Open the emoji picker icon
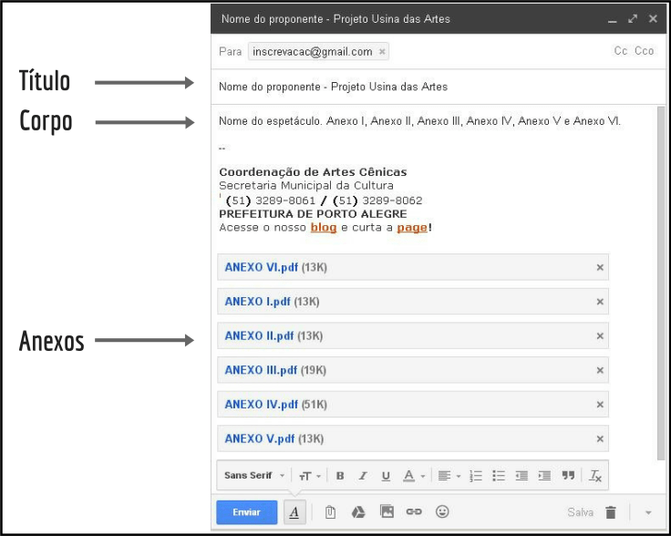Screen dimensions: 671x536 pos(442,512)
